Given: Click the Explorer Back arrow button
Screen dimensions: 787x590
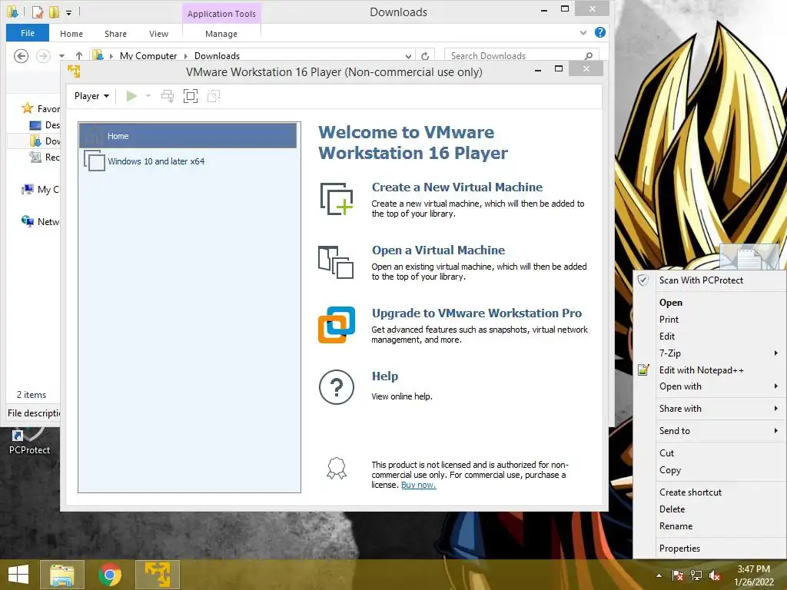Looking at the screenshot, I should pos(21,55).
